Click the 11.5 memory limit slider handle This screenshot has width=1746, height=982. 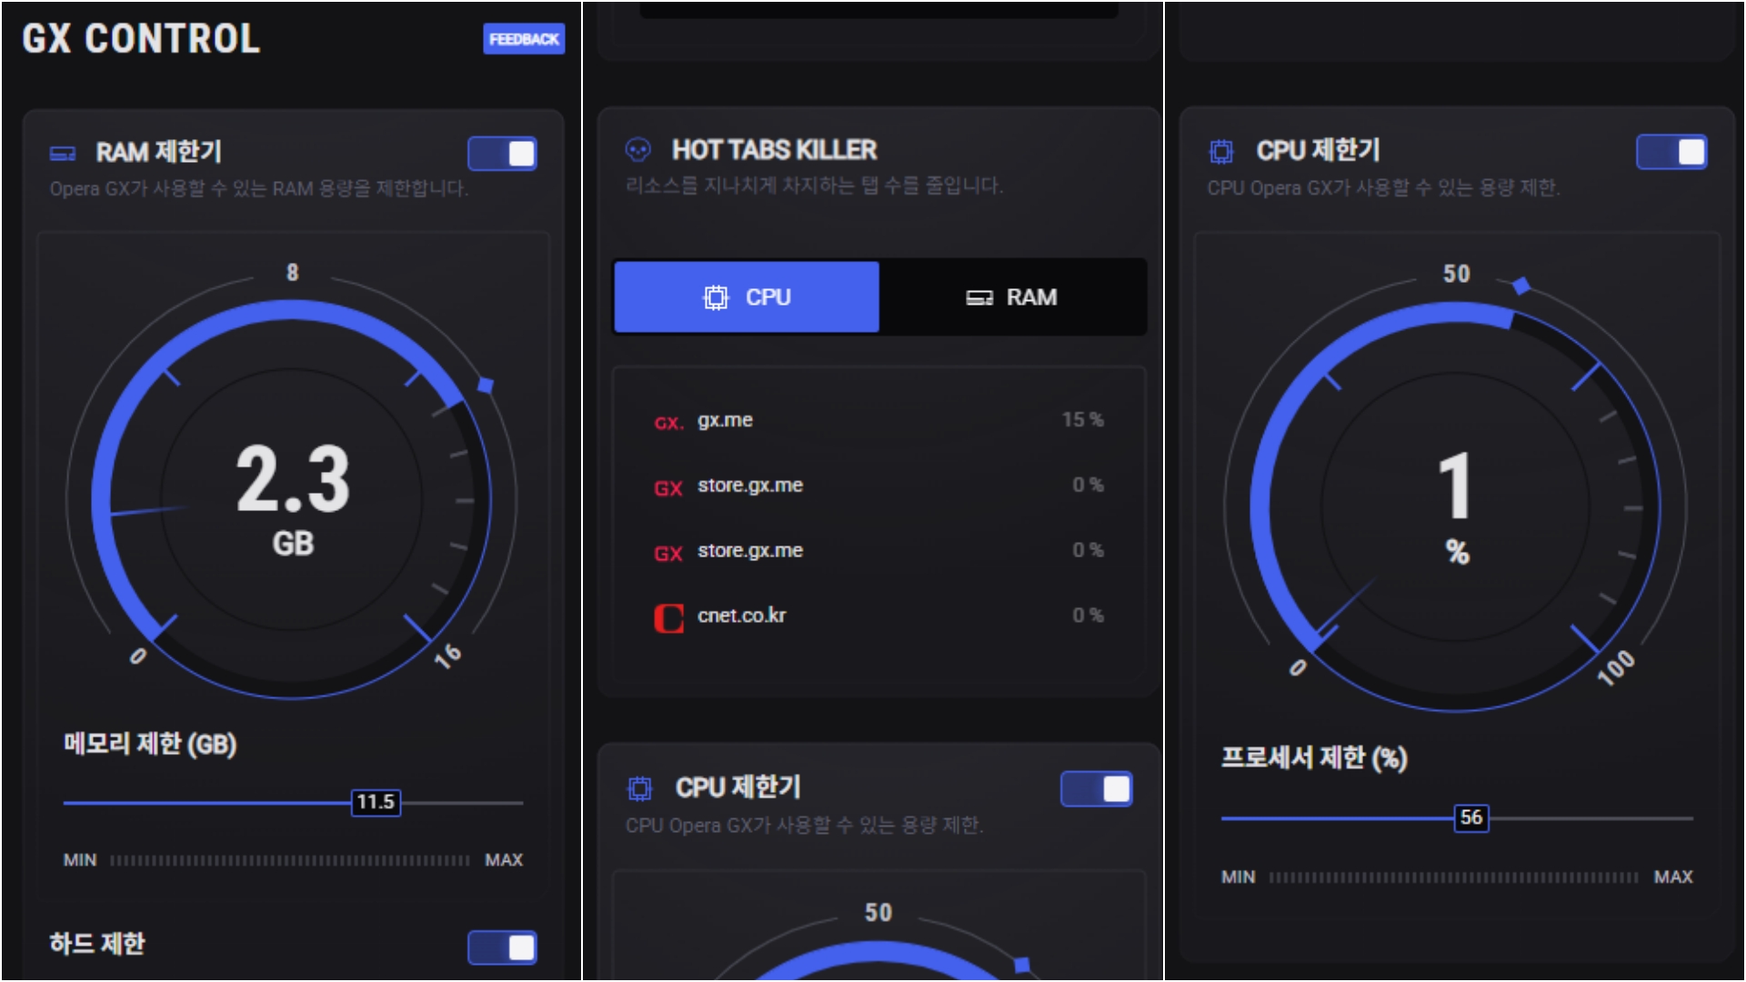(x=376, y=802)
